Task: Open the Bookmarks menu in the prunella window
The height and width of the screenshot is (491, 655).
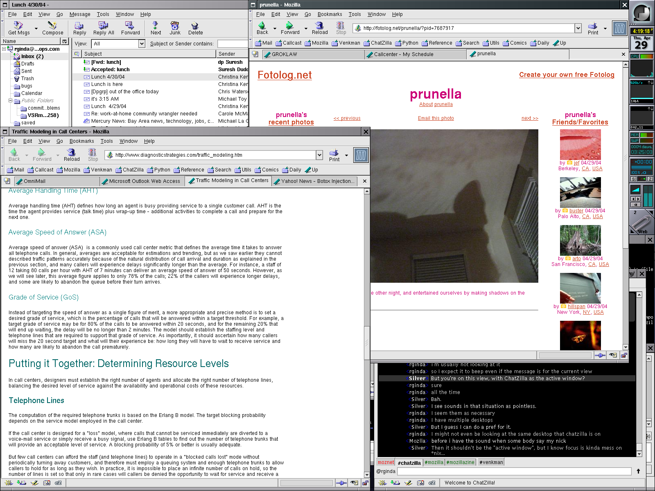Action: pyautogui.click(x=330, y=14)
